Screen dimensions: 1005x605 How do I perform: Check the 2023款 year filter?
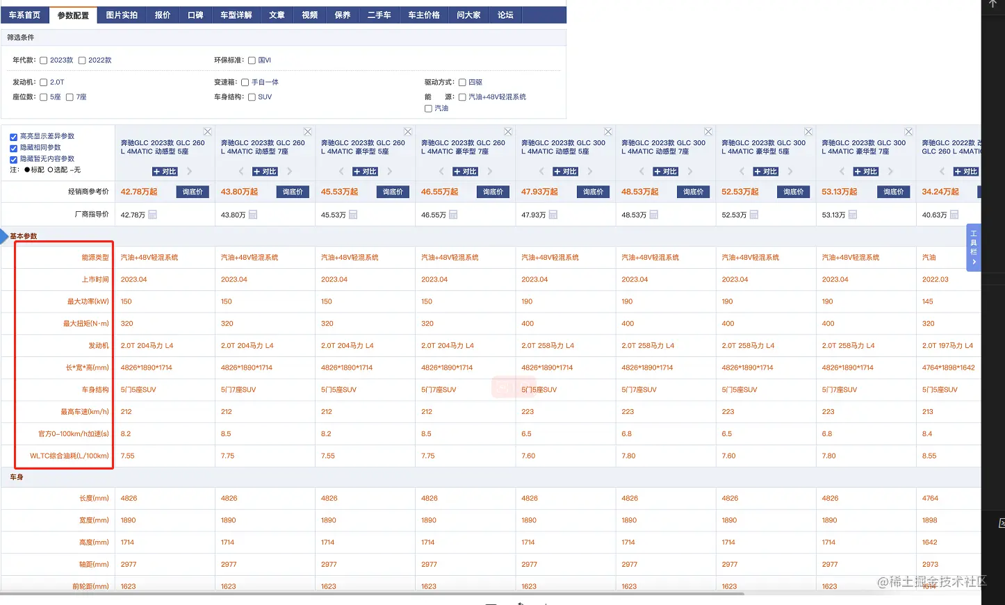pos(43,60)
